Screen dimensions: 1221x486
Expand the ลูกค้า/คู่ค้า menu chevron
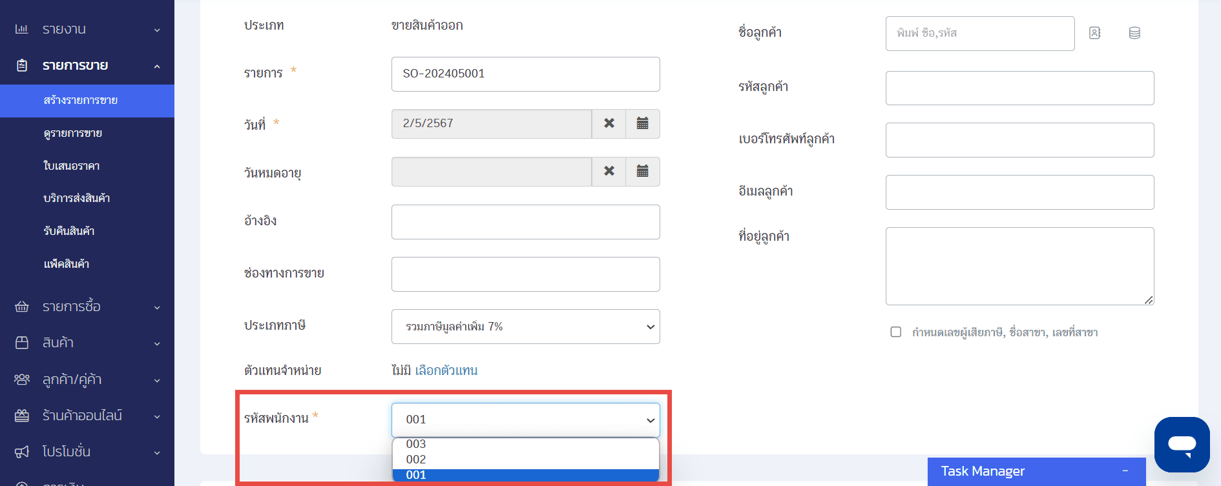tap(157, 380)
